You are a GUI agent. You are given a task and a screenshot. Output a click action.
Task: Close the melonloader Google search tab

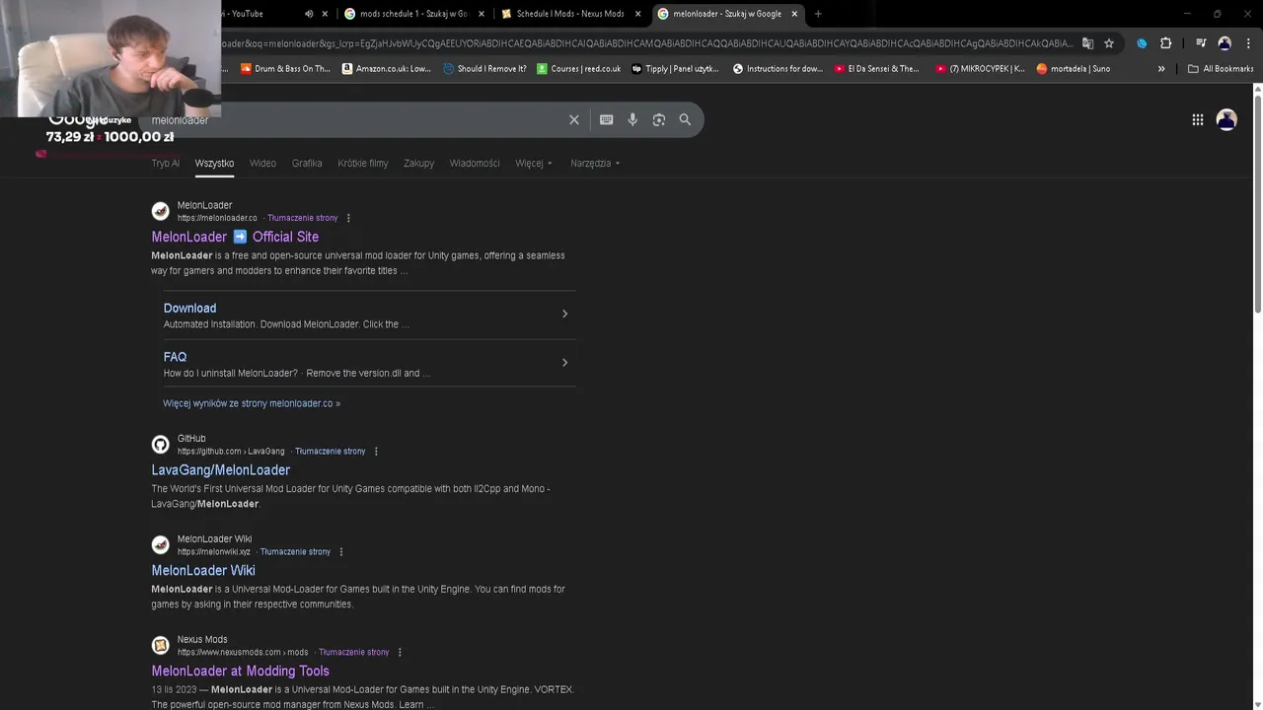794,14
